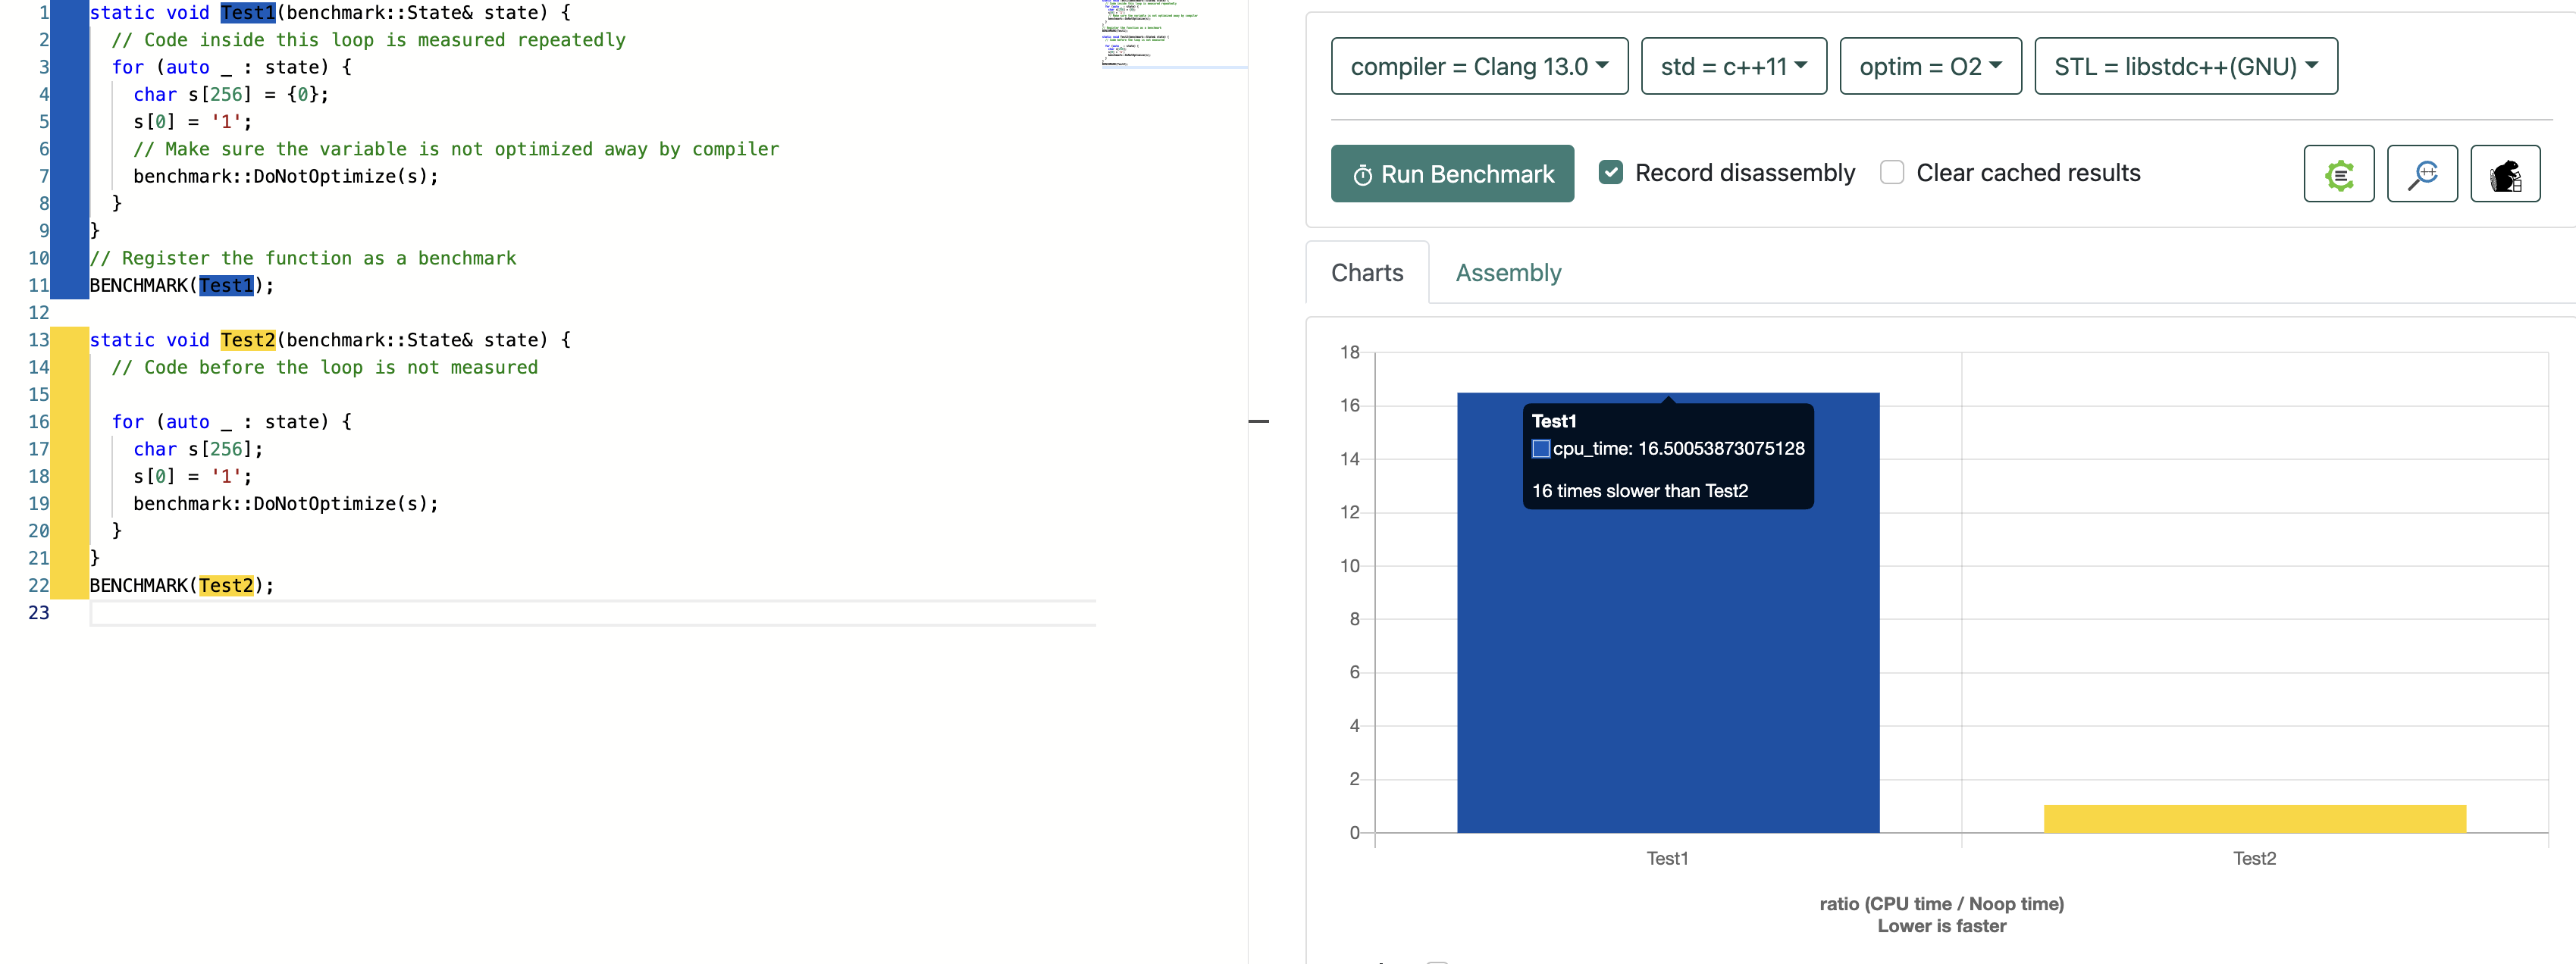Click line number 15 in the gutter

point(38,395)
